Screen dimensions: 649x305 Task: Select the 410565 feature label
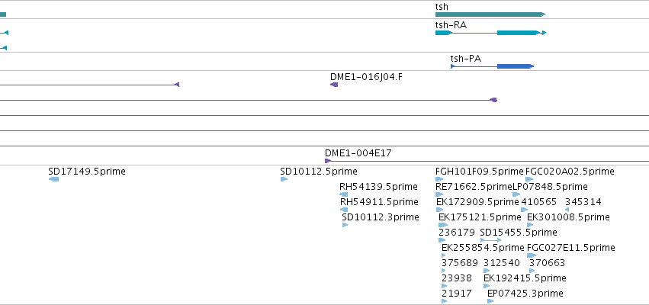coord(539,202)
